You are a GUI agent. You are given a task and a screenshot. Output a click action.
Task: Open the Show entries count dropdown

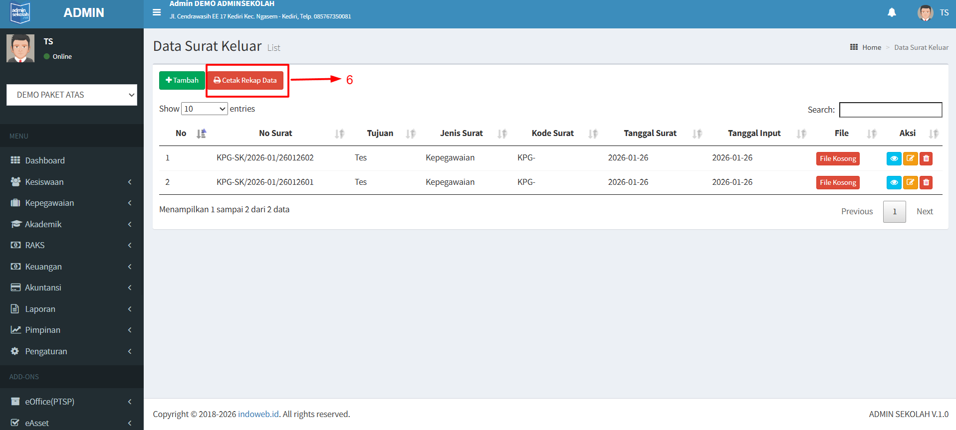(205, 109)
